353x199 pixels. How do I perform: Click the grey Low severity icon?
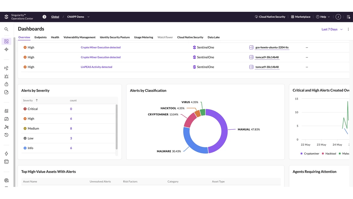point(25,138)
